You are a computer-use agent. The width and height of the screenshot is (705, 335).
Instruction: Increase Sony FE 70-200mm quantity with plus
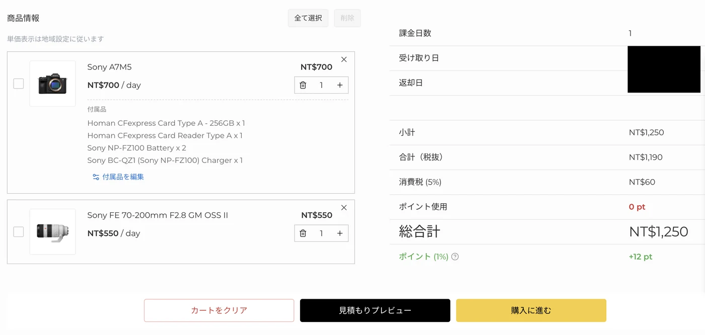click(340, 233)
